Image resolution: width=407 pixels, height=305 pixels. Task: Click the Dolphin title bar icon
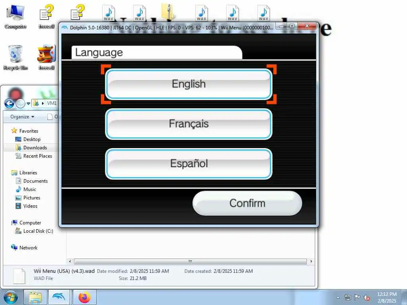click(x=65, y=27)
